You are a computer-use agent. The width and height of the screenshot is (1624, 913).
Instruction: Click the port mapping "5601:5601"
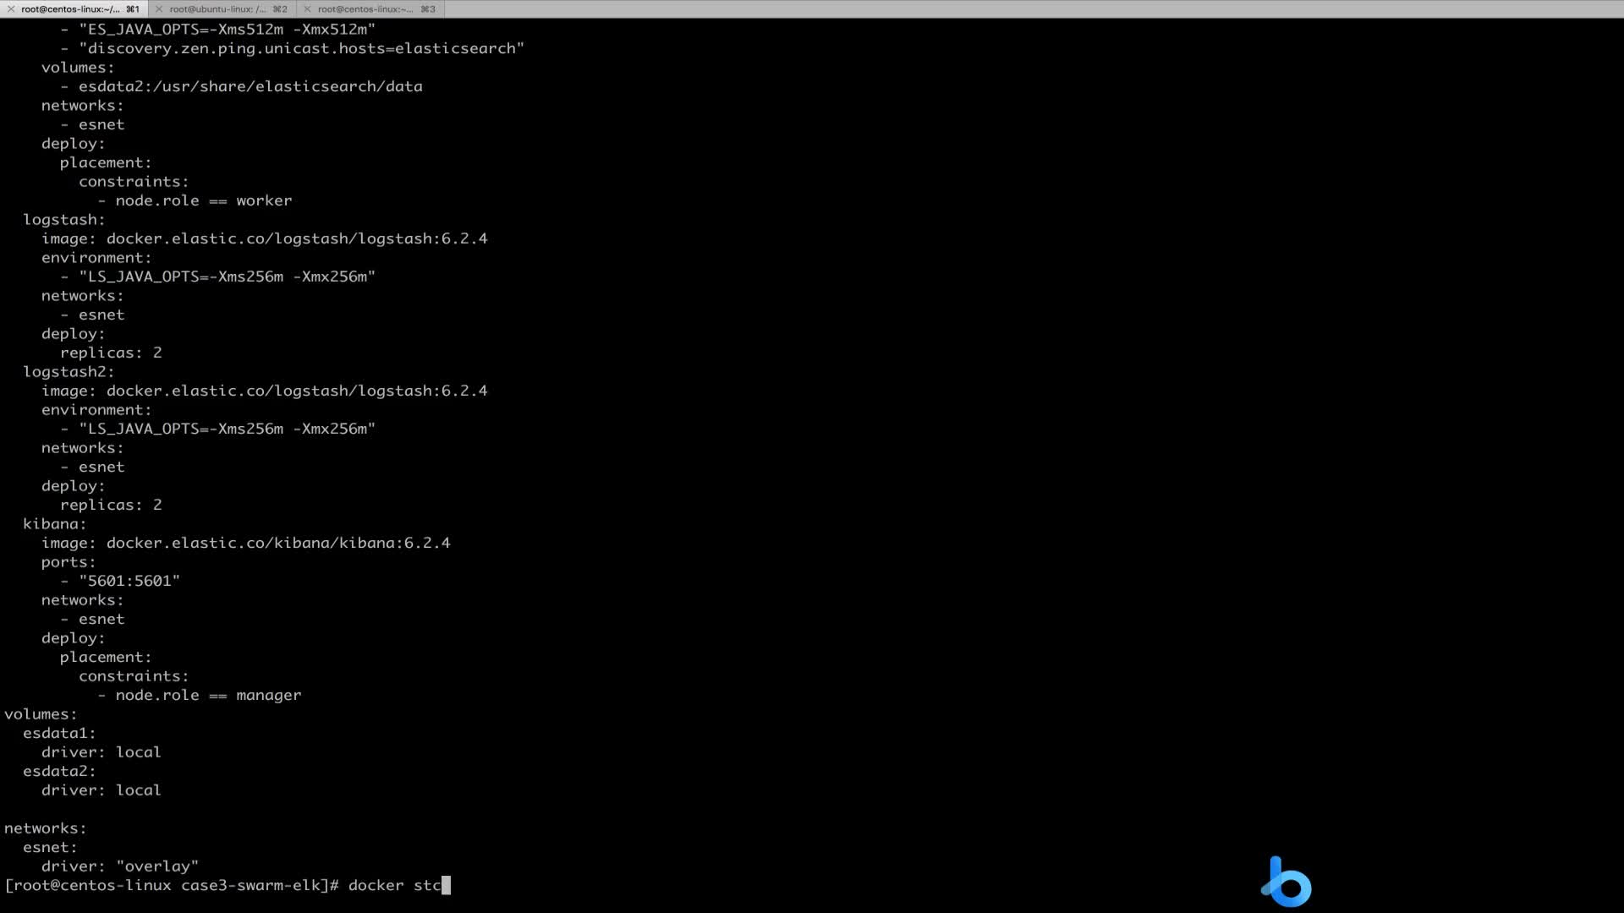129,581
